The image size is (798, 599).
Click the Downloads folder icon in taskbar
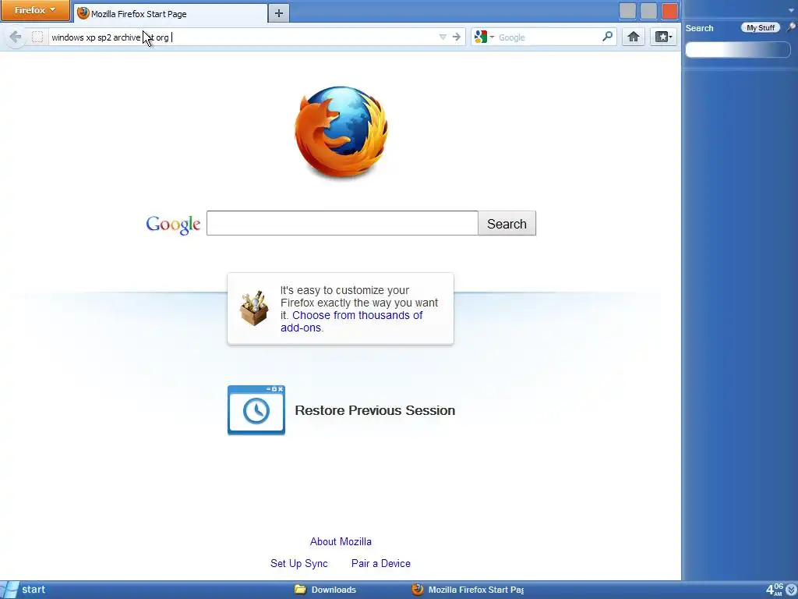point(300,590)
